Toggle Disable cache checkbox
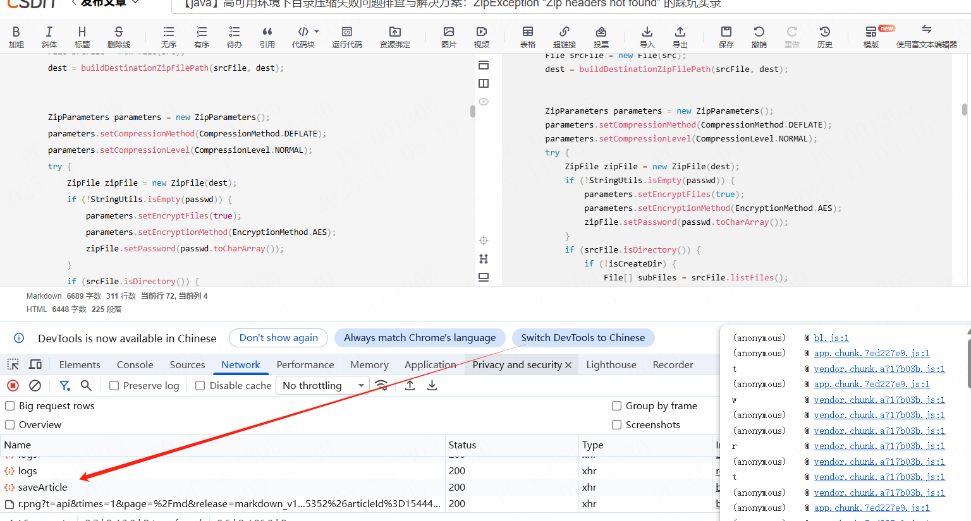Screen dimensions: 971x521 200,385
